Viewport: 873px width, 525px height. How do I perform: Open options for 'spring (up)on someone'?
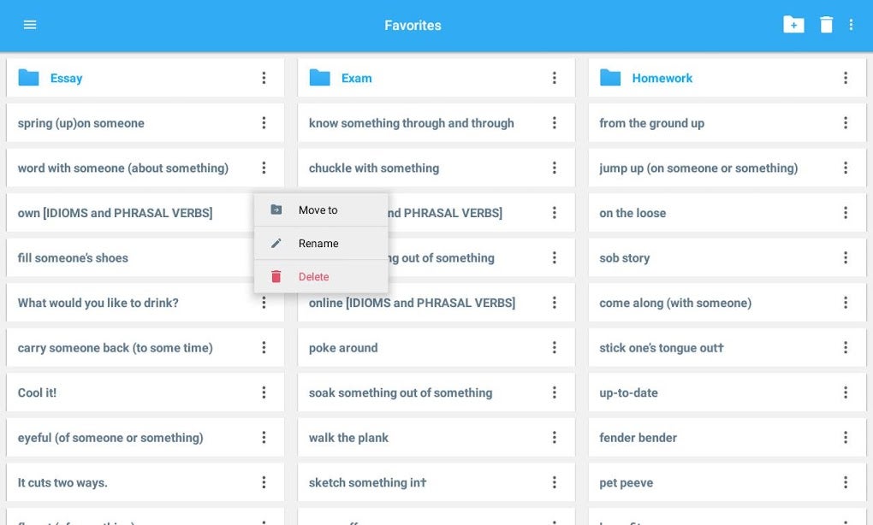[x=264, y=123]
